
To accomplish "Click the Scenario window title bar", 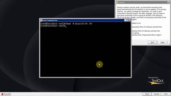I will 143,2.
